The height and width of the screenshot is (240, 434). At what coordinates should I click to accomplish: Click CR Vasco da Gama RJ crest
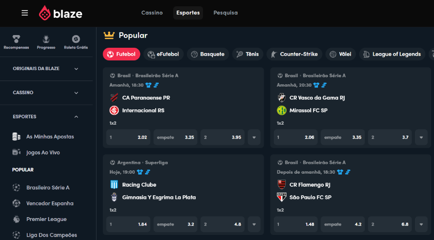click(x=281, y=98)
